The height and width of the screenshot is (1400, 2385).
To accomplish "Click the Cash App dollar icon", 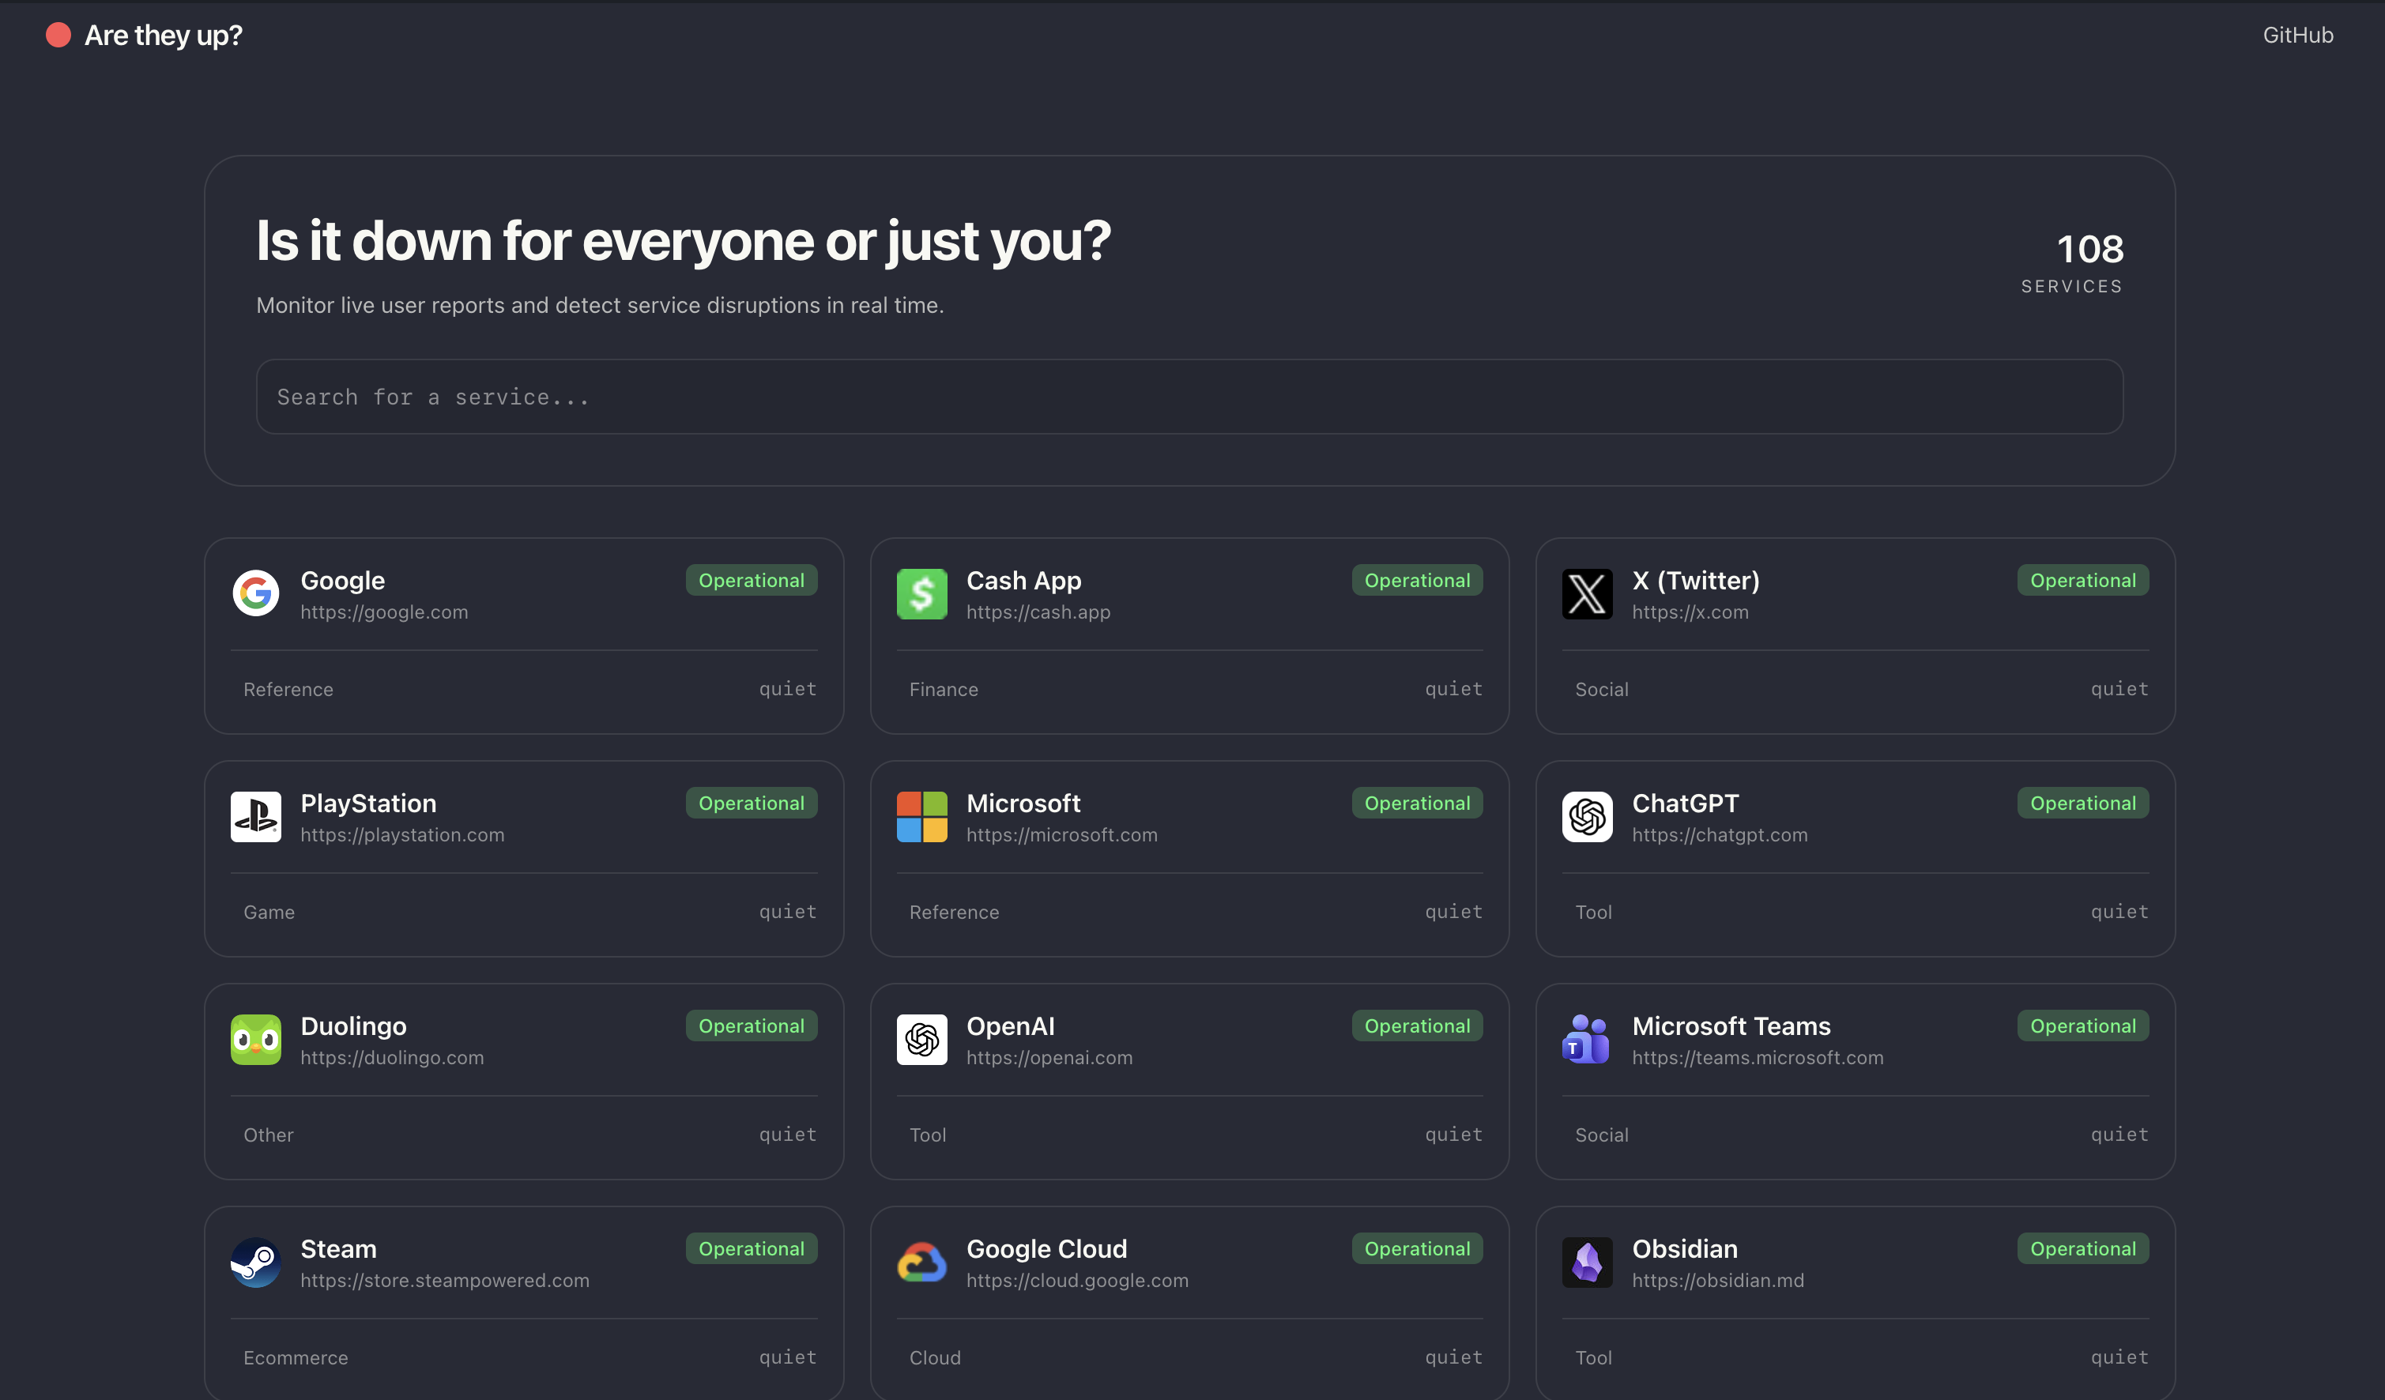I will (x=921, y=593).
